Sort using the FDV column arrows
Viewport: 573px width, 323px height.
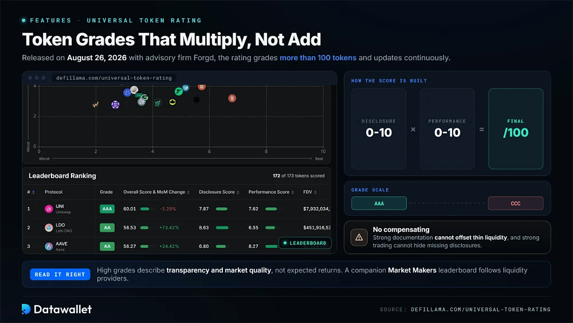click(x=315, y=192)
